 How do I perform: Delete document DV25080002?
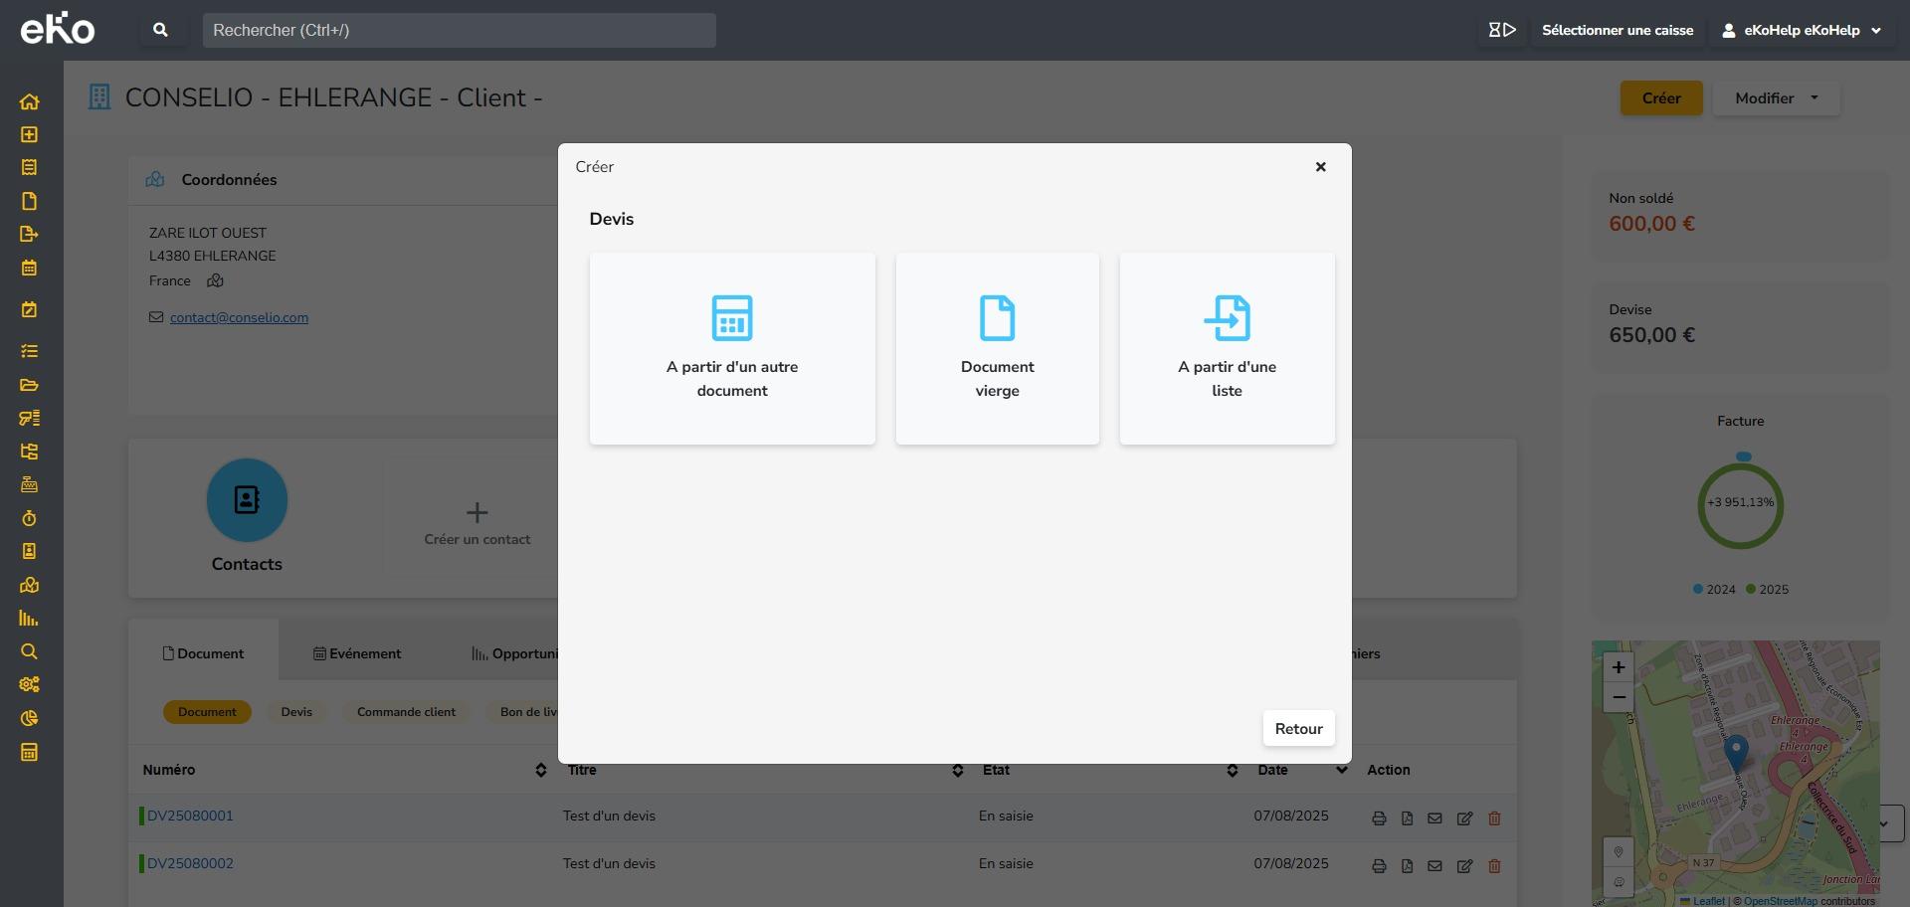coord(1494,866)
